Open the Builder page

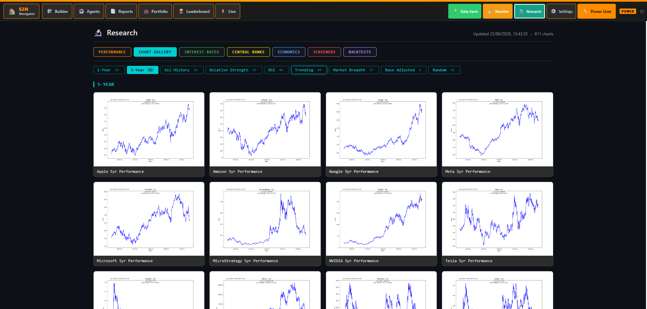pos(57,11)
